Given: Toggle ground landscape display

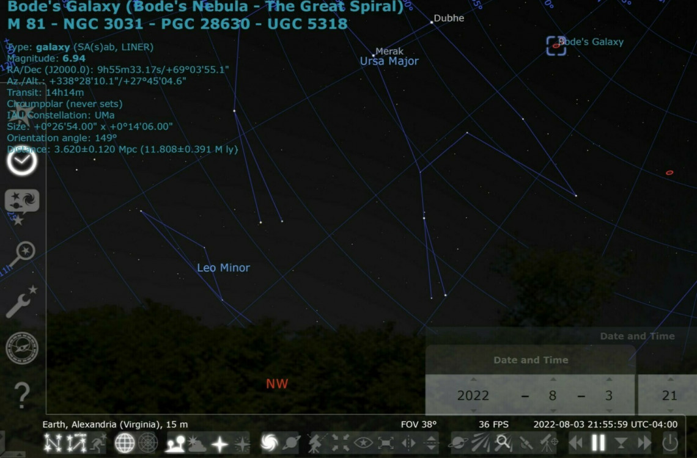Looking at the screenshot, I should pos(175,443).
